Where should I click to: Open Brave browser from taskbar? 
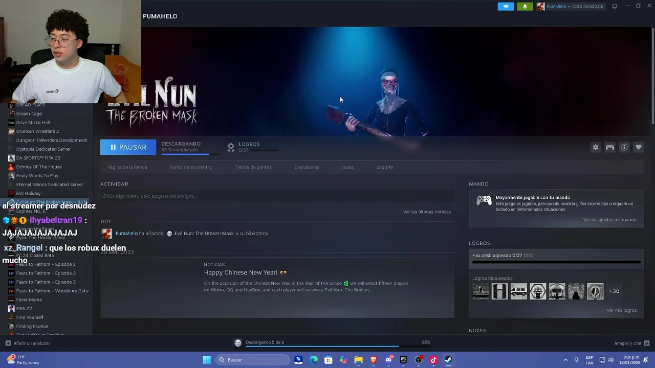pos(374,360)
